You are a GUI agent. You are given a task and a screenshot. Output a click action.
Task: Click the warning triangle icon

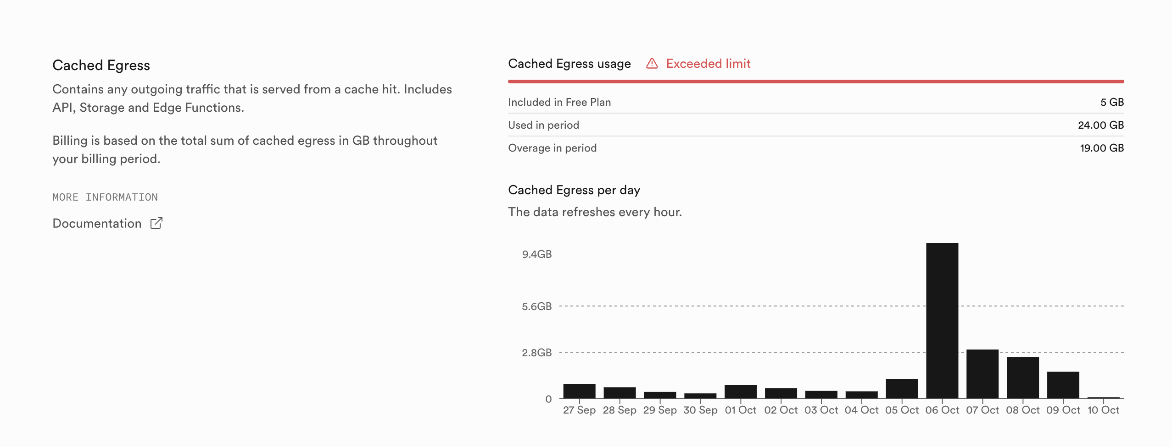(x=652, y=64)
